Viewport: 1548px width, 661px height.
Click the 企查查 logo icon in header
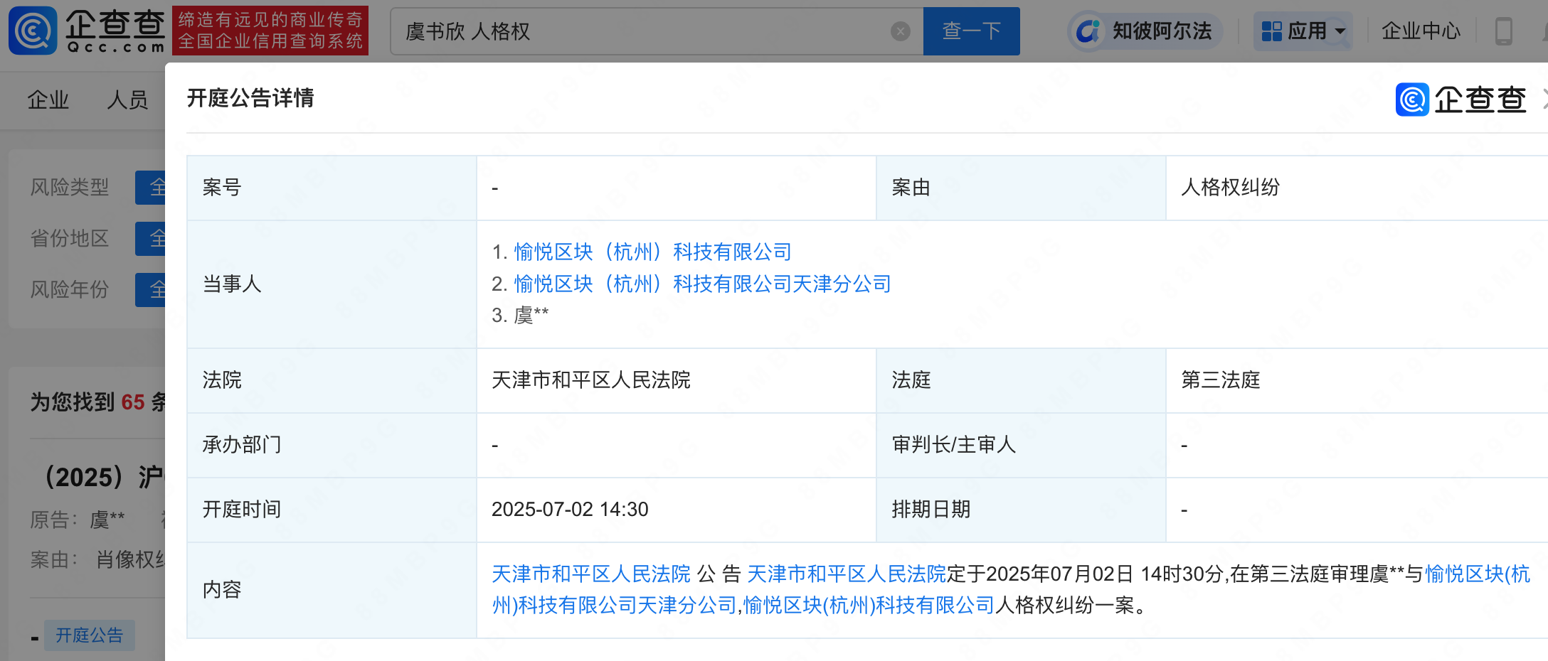click(x=33, y=31)
